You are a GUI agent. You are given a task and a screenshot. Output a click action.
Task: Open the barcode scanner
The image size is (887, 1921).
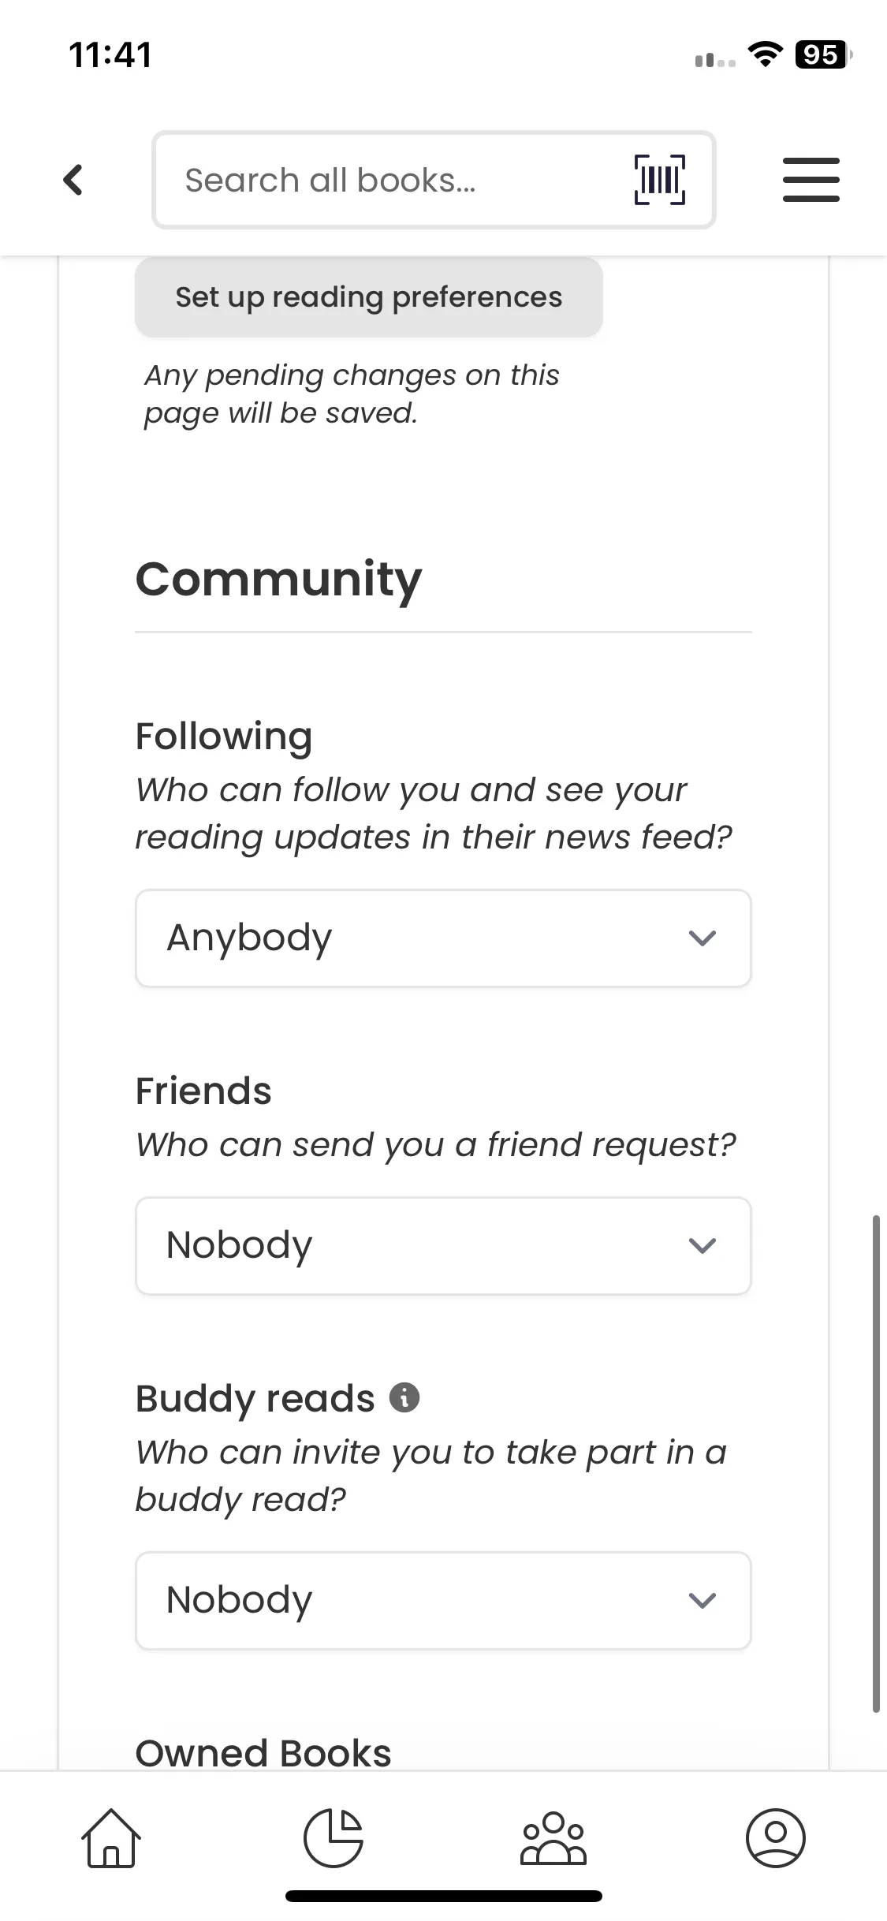coord(660,180)
